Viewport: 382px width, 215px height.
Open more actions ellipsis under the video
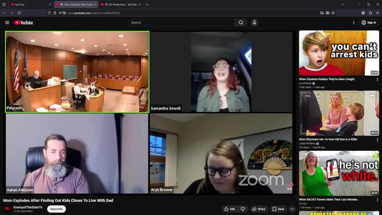292,209
